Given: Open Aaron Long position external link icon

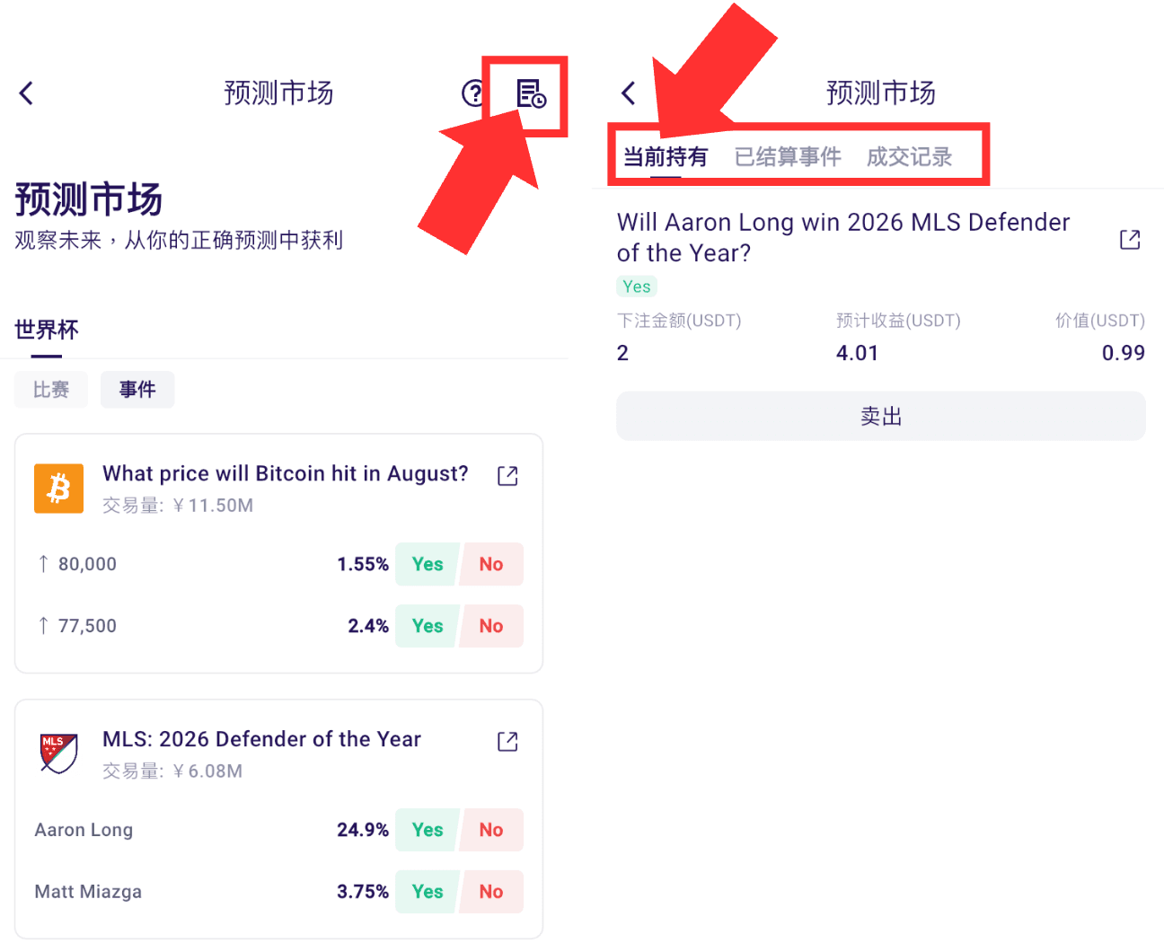Looking at the screenshot, I should pos(1130,239).
